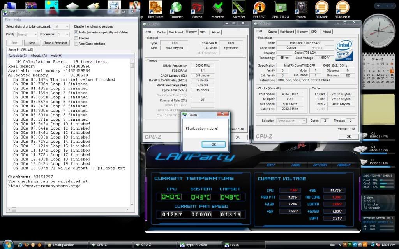
Task: Check the Aero Glass Interface option
Action: click(76, 44)
